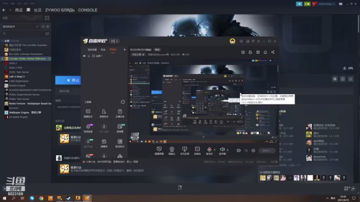Open friends and chat in Steam's bottom corner

point(350,189)
